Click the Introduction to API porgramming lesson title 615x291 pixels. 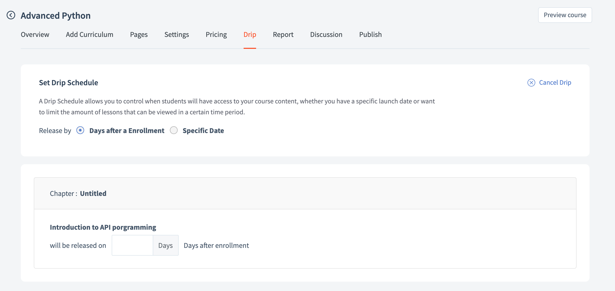coord(103,227)
